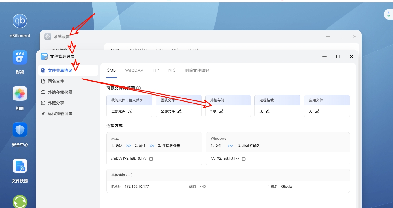The height and width of the screenshot is (208, 393).
Task: Edit 团队文件 permission pencil icon
Action: coord(180,111)
